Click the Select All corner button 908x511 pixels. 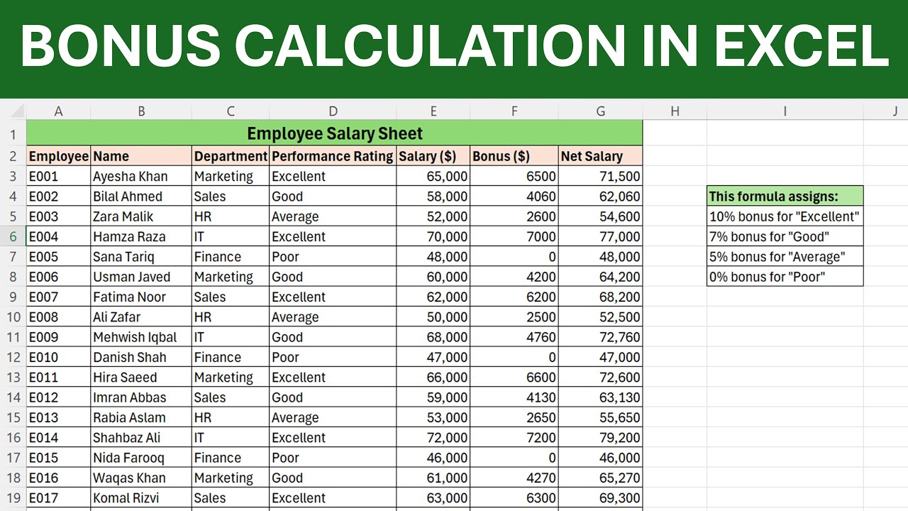[13, 111]
